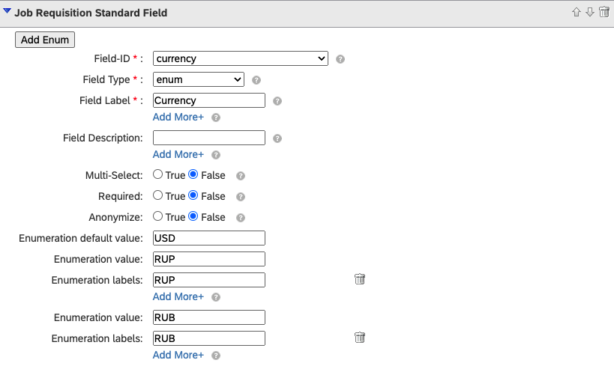The width and height of the screenshot is (614, 369).
Task: Click the Field Label input containing Currency
Action: (209, 100)
